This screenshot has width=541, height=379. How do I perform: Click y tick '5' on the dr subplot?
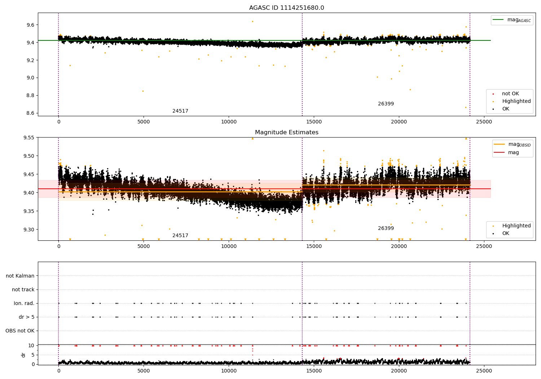pyautogui.click(x=33, y=355)
